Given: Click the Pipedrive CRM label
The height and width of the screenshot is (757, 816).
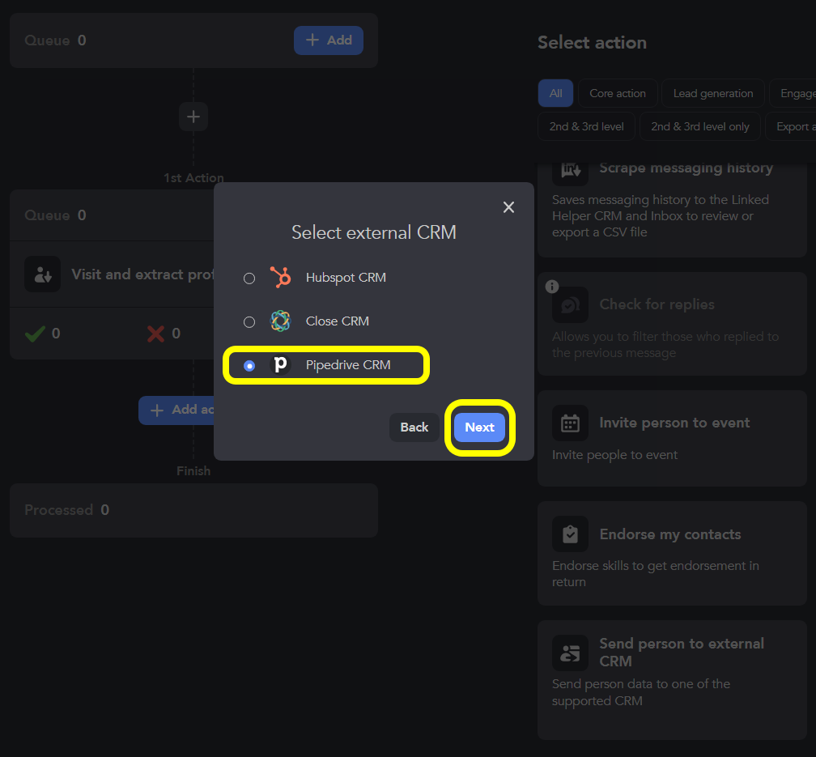Looking at the screenshot, I should pyautogui.click(x=348, y=365).
